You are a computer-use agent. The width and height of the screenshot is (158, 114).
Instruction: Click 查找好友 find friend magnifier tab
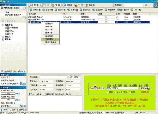click(7, 71)
